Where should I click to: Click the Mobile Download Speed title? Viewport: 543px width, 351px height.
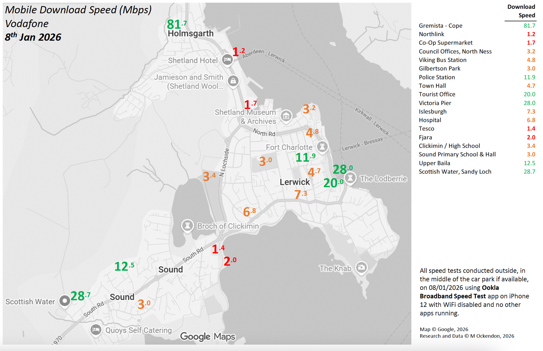(78, 10)
